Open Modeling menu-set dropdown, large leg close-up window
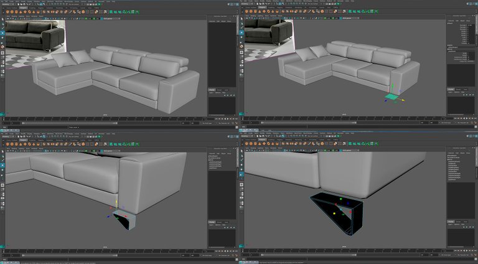The width and height of the screenshot is (478, 264). [x=246, y=136]
